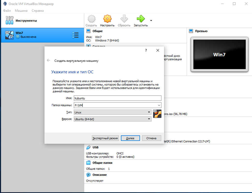Screen dimensions: 252x193
Task: Click the Сбросить down-arrow icon
Action: tap(124, 19)
